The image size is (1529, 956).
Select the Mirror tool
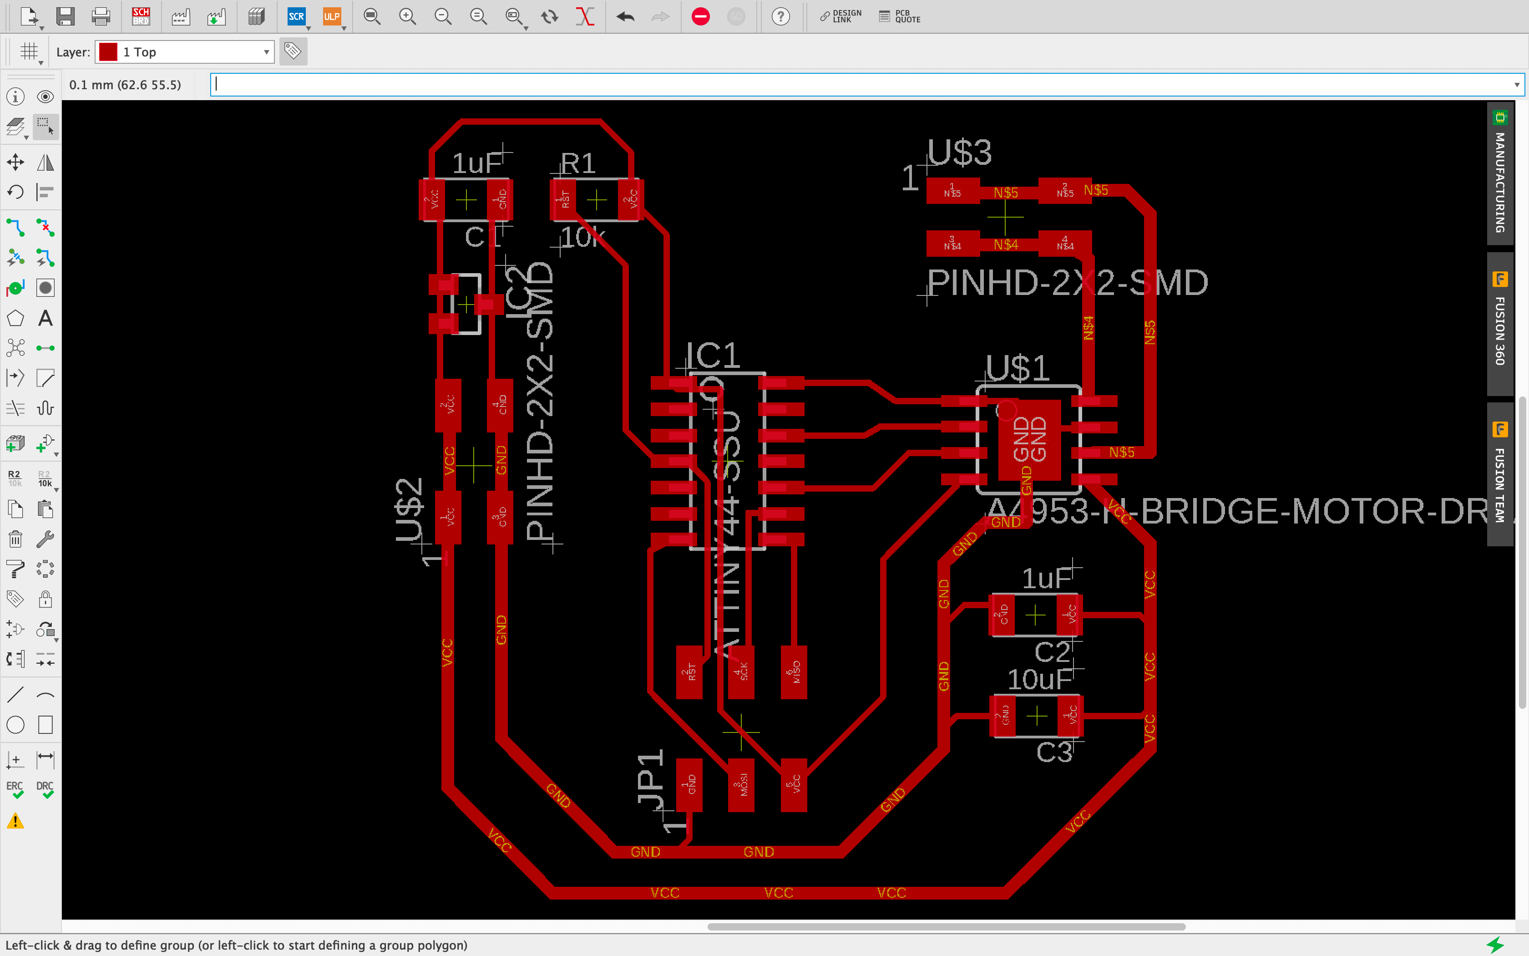click(45, 162)
